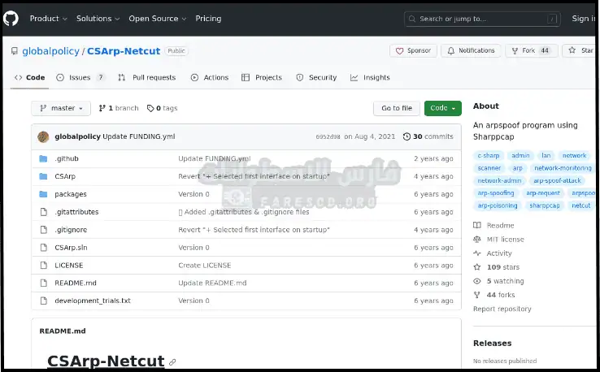Open the 30 commits history link
600x372 pixels.
433,136
